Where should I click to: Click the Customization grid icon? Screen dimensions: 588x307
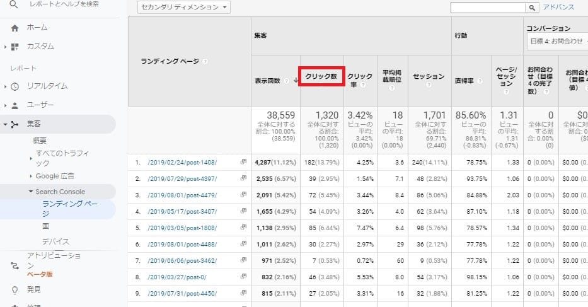[14, 47]
